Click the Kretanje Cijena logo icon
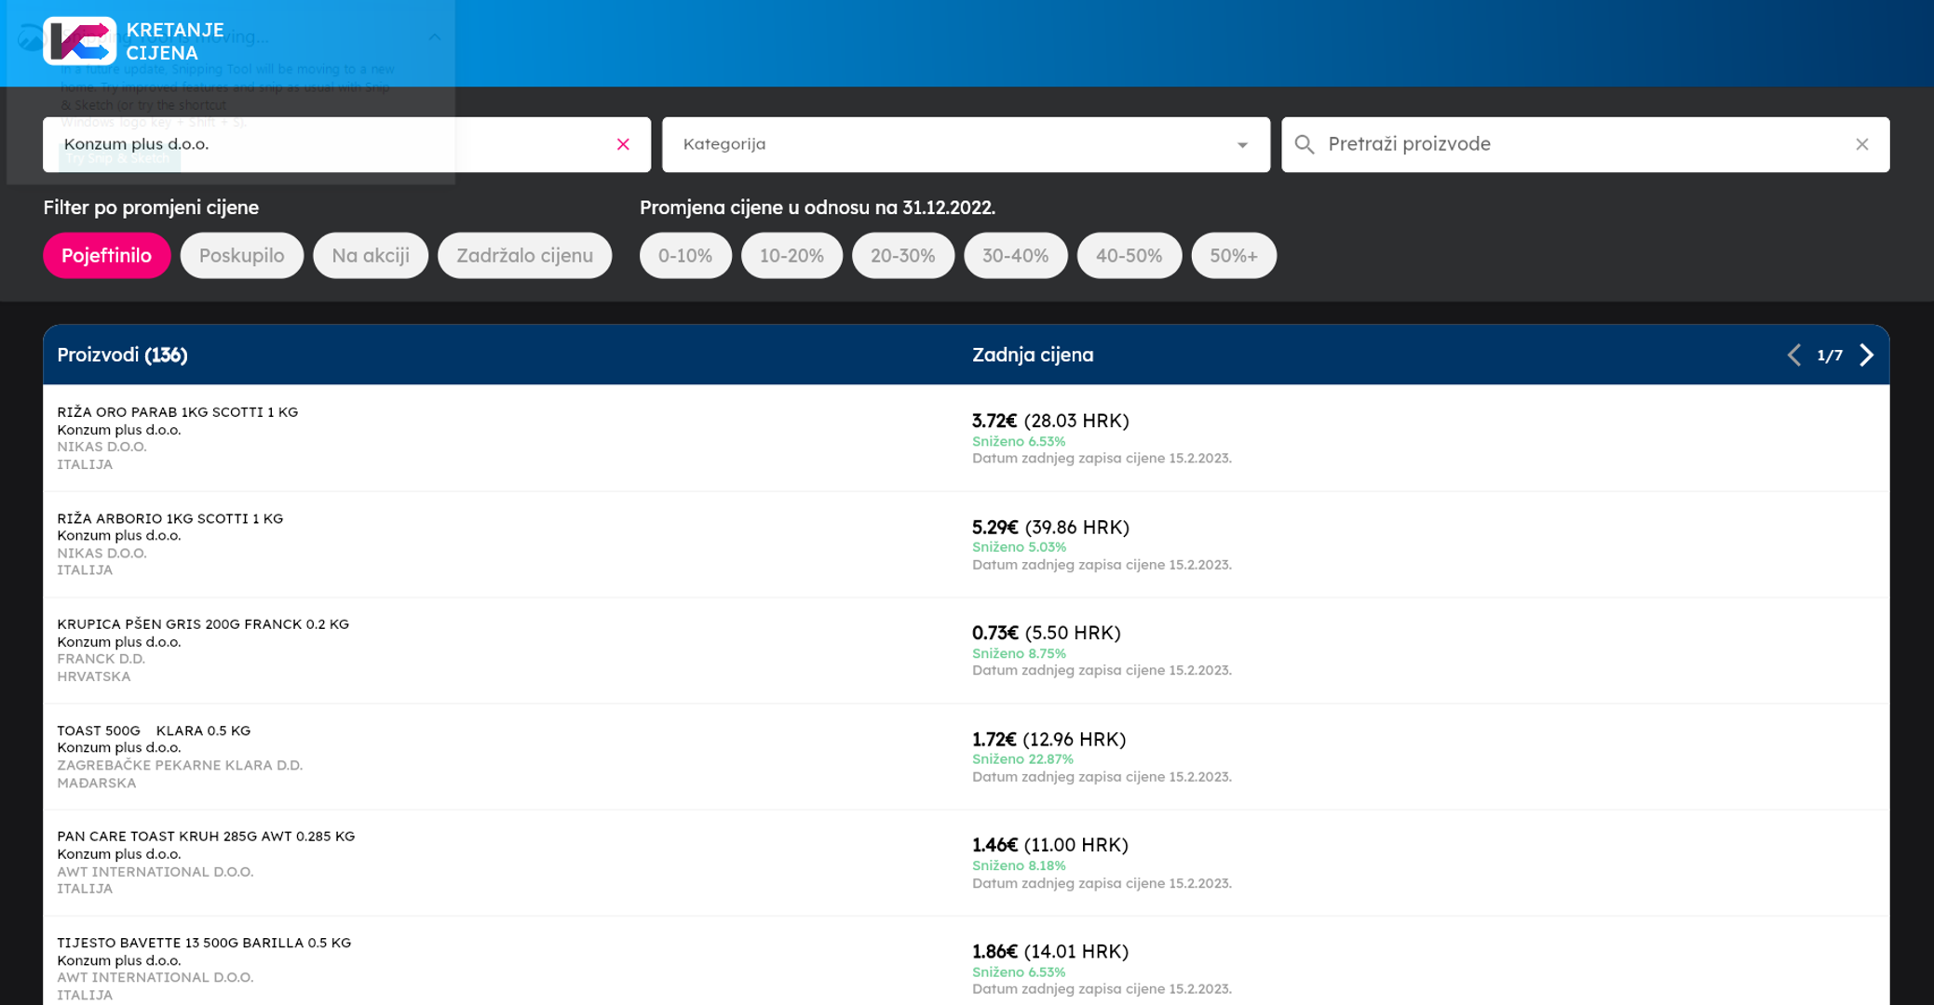The width and height of the screenshot is (1934, 1005). coord(79,41)
